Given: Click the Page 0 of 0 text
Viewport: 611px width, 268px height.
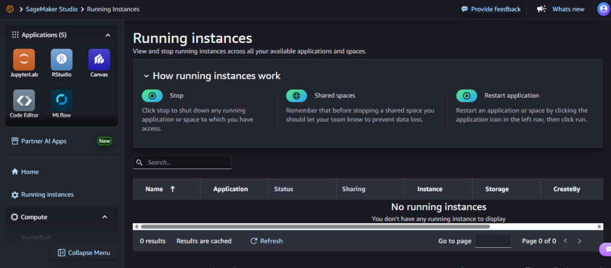Looking at the screenshot, I should [539, 241].
